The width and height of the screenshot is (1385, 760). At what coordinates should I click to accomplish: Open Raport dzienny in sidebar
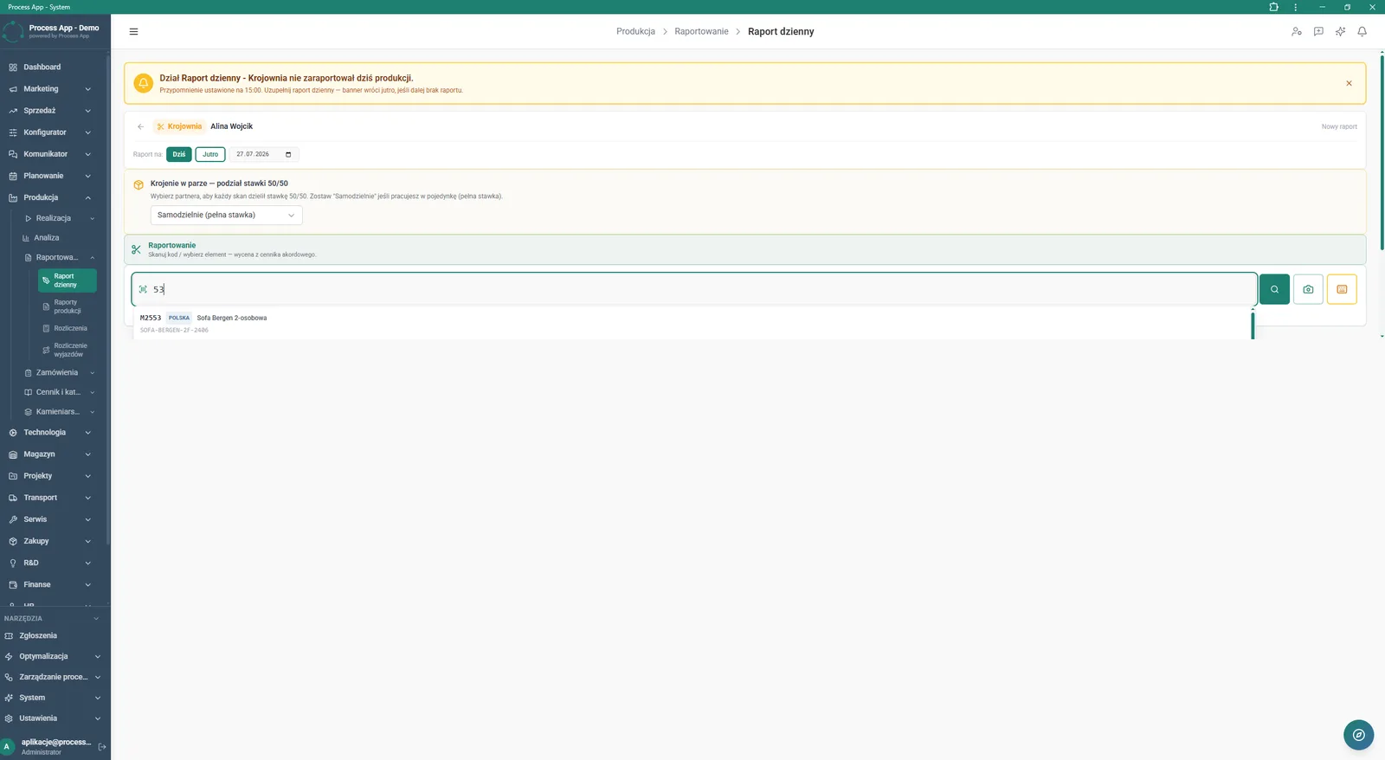(68, 280)
